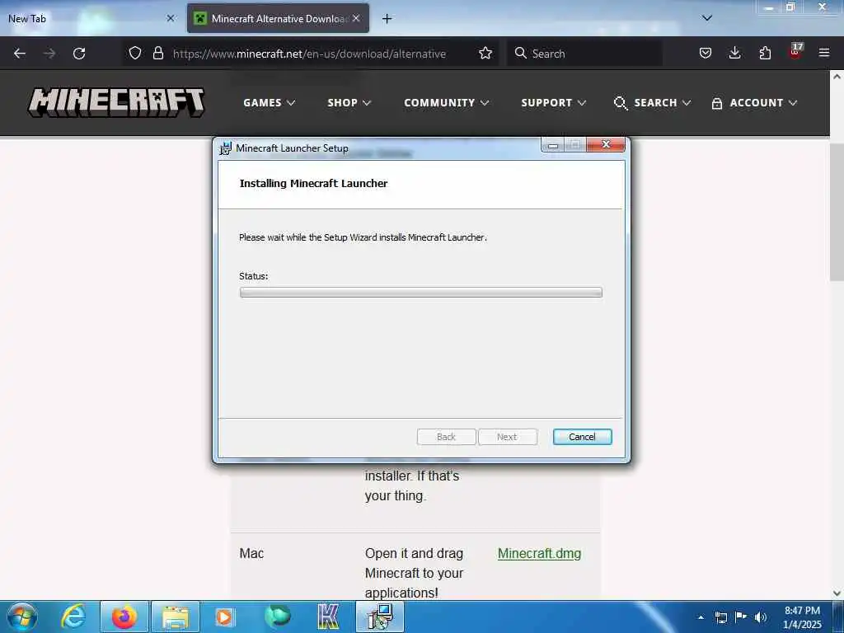
Task: Cancel the Minecraft Launcher installation
Action: (582, 437)
